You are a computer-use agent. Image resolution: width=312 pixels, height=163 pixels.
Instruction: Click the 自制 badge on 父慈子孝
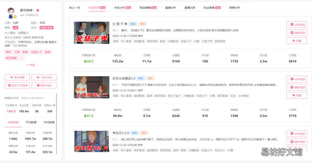[x=133, y=24]
